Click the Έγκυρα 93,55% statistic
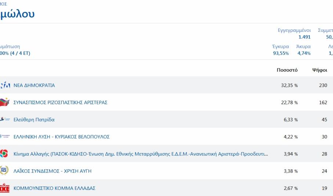333x196 pixels. coord(280,50)
